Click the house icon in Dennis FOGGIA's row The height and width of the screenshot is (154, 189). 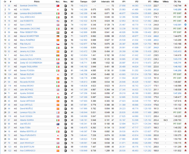click(x=185, y=71)
